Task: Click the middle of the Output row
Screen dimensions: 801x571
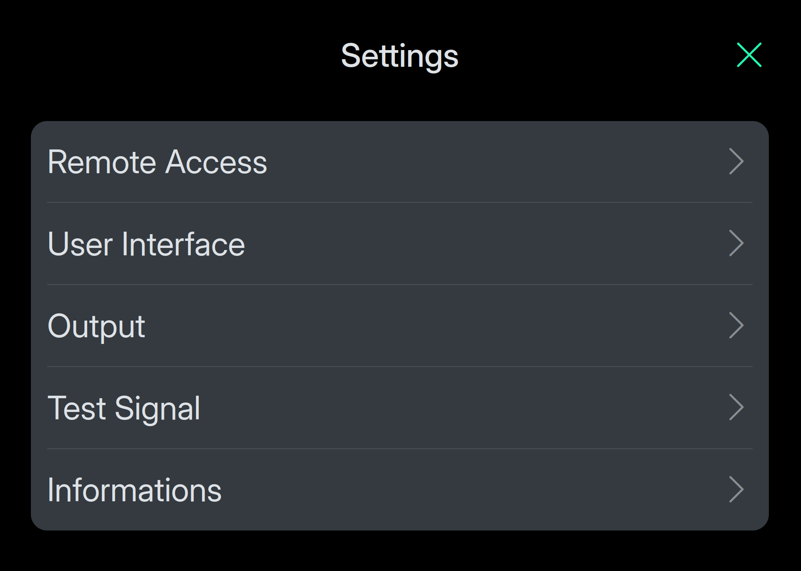Action: point(399,326)
